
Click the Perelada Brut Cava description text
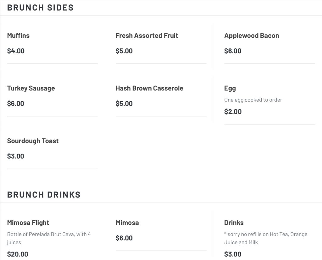49,238
